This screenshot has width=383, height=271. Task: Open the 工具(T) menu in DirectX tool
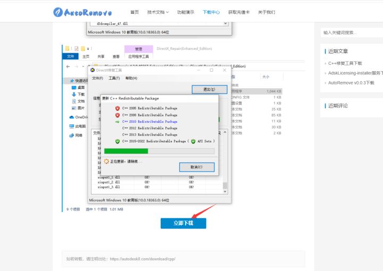[114, 78]
